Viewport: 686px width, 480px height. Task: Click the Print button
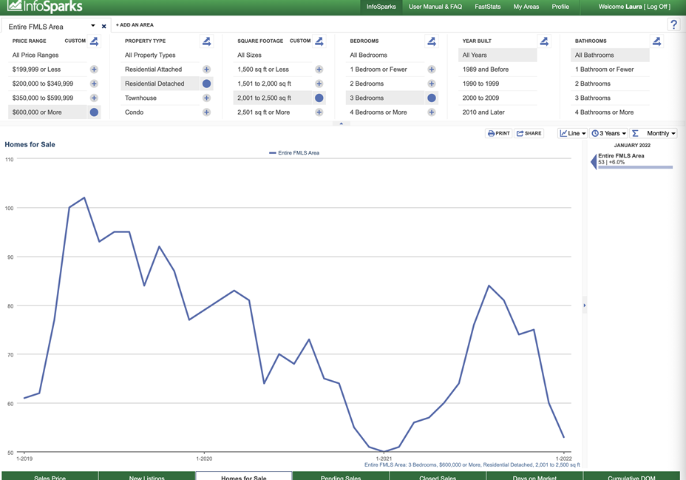coord(499,134)
